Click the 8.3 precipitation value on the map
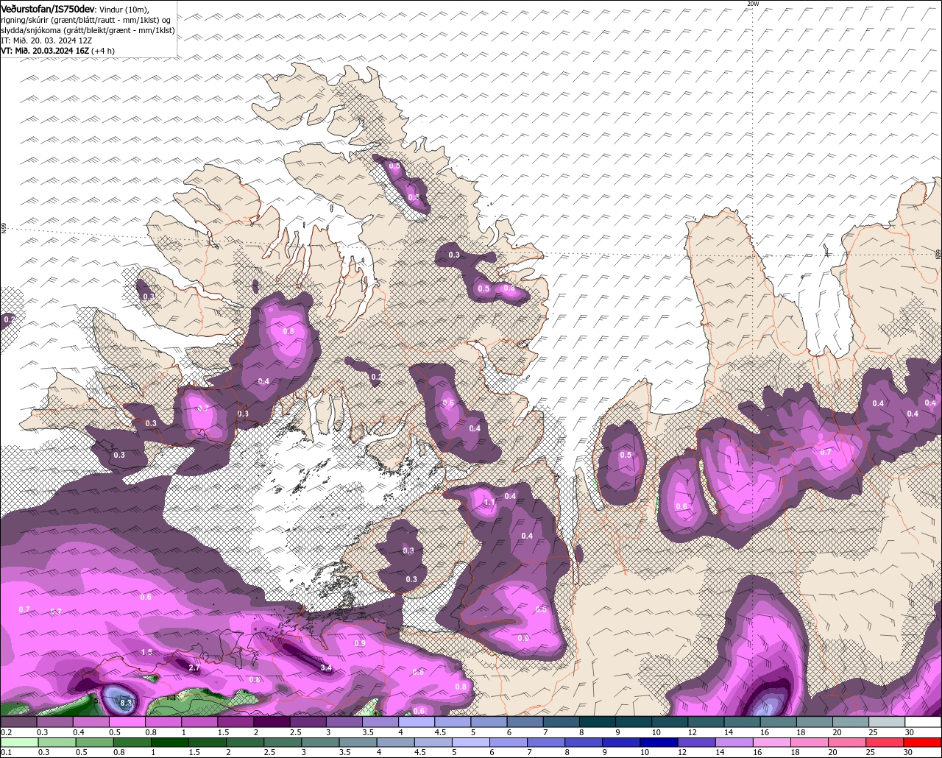The width and height of the screenshot is (942, 758). (126, 704)
